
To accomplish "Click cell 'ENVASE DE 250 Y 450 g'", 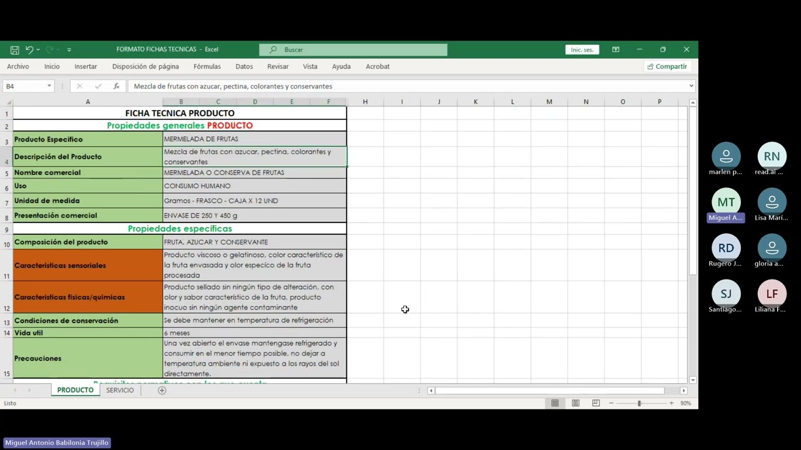I will [x=254, y=216].
